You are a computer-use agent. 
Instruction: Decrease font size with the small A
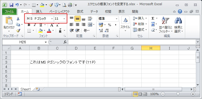click(58, 25)
